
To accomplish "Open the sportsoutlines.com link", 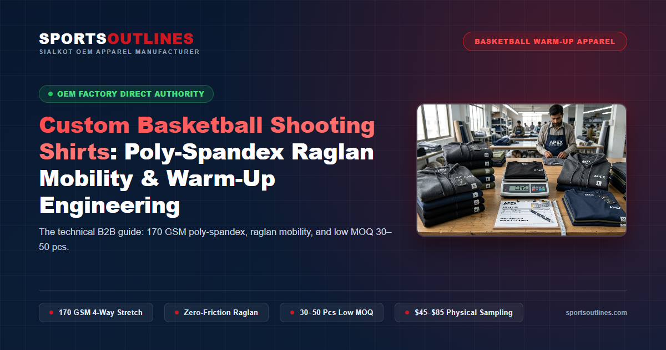I will coord(596,313).
